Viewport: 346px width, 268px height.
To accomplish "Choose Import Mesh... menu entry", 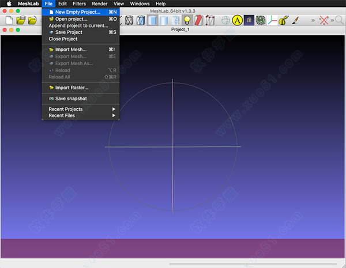I will (x=81, y=50).
